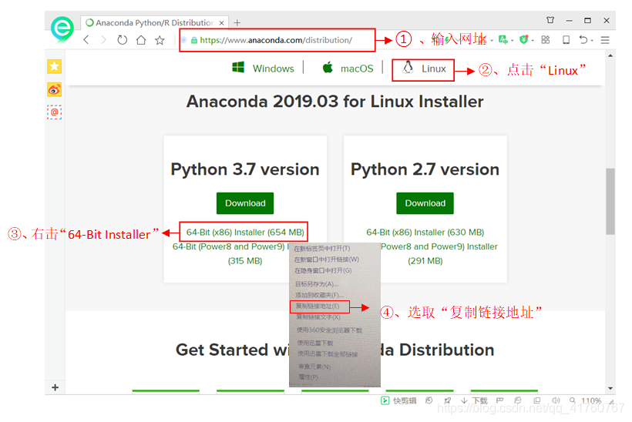The height and width of the screenshot is (422, 632).
Task: Toggle the sound speaker icon in the status bar
Action: [556, 400]
